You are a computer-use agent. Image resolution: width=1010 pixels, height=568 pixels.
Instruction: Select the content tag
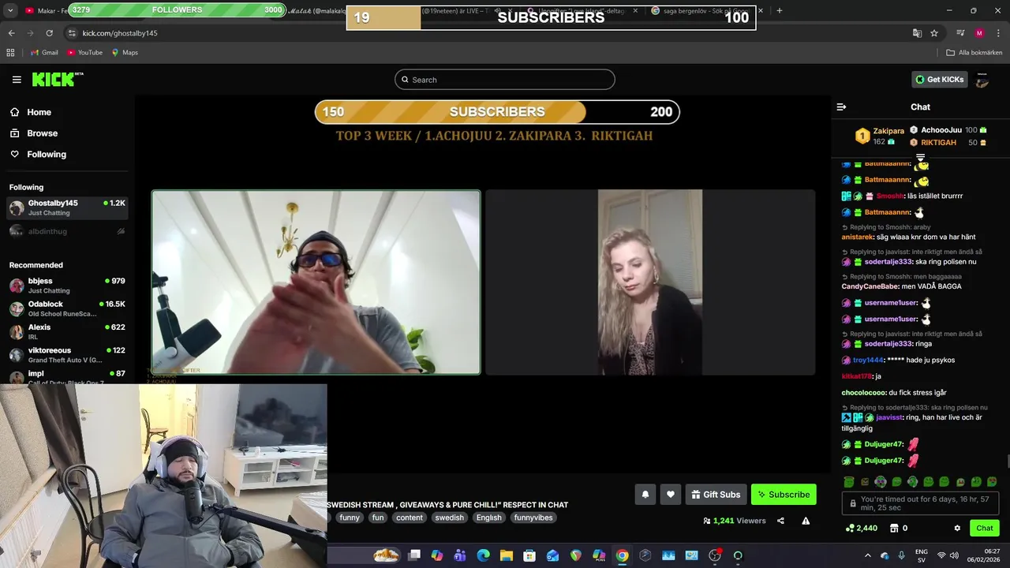pos(410,518)
